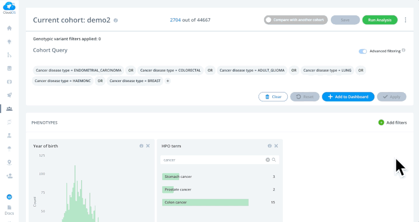The width and height of the screenshot is (419, 222).
Task: Close the HPO term panel
Action: (x=276, y=146)
